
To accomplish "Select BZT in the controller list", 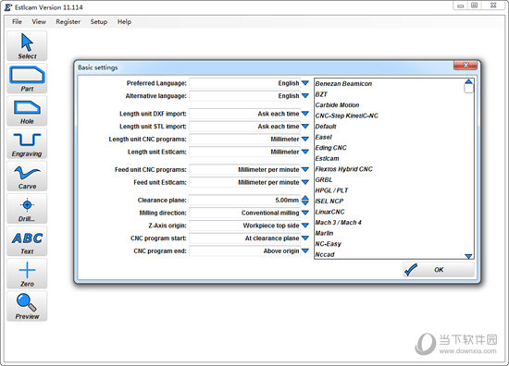I will point(321,94).
